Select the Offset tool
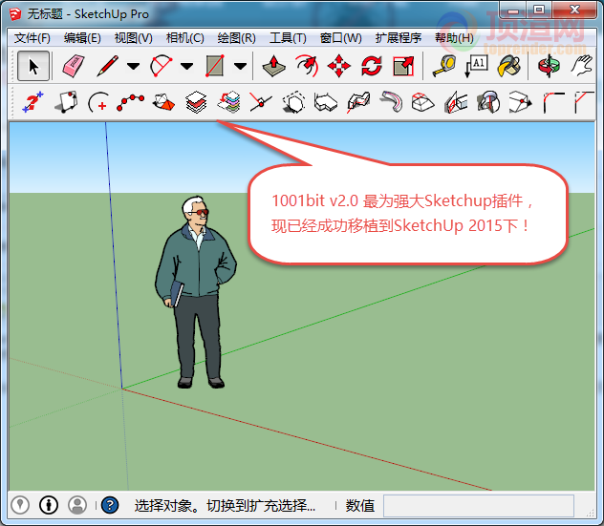The image size is (604, 526). coord(307,66)
